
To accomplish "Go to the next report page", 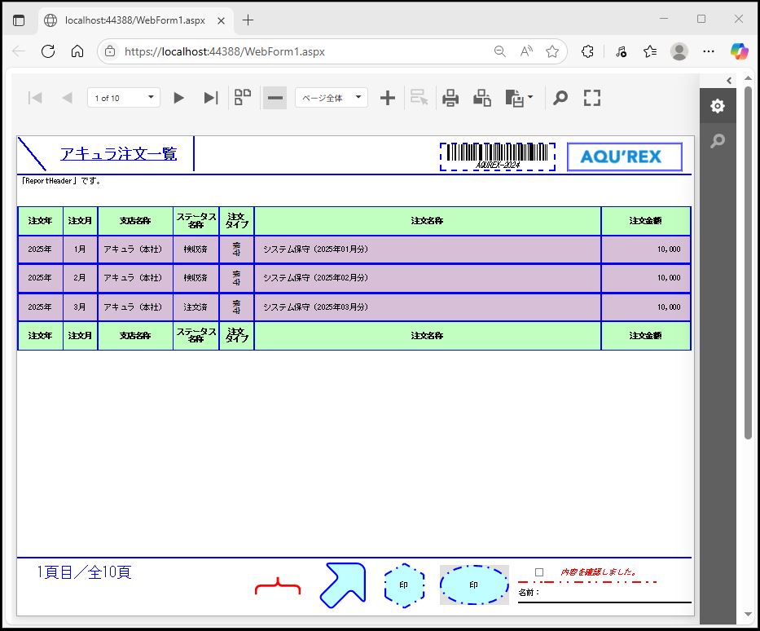I will click(x=179, y=98).
